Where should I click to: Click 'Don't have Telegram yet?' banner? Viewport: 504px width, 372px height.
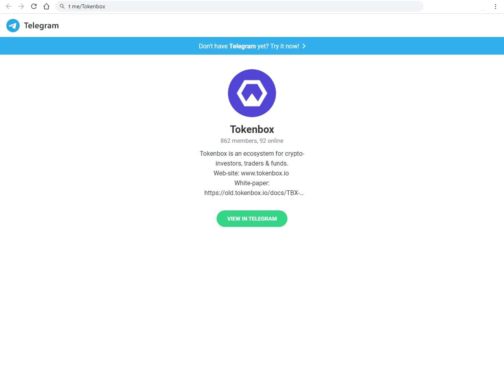tap(252, 46)
